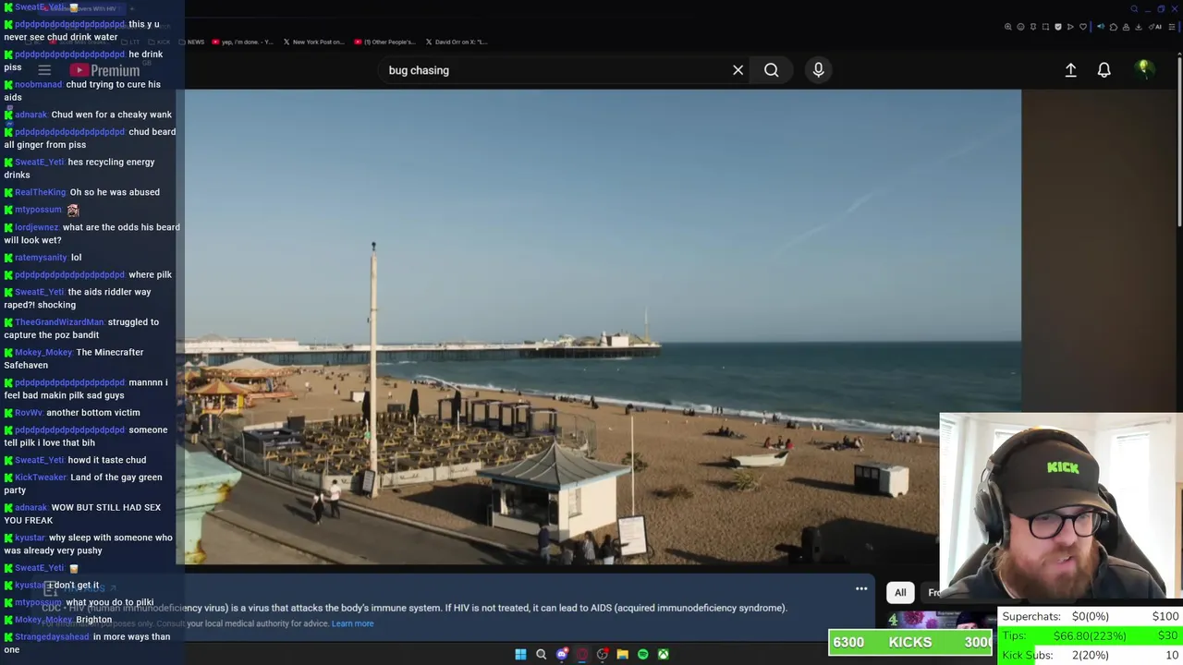1183x665 pixels.
Task: Click chat username 'noobmanad'
Action: click(x=38, y=84)
